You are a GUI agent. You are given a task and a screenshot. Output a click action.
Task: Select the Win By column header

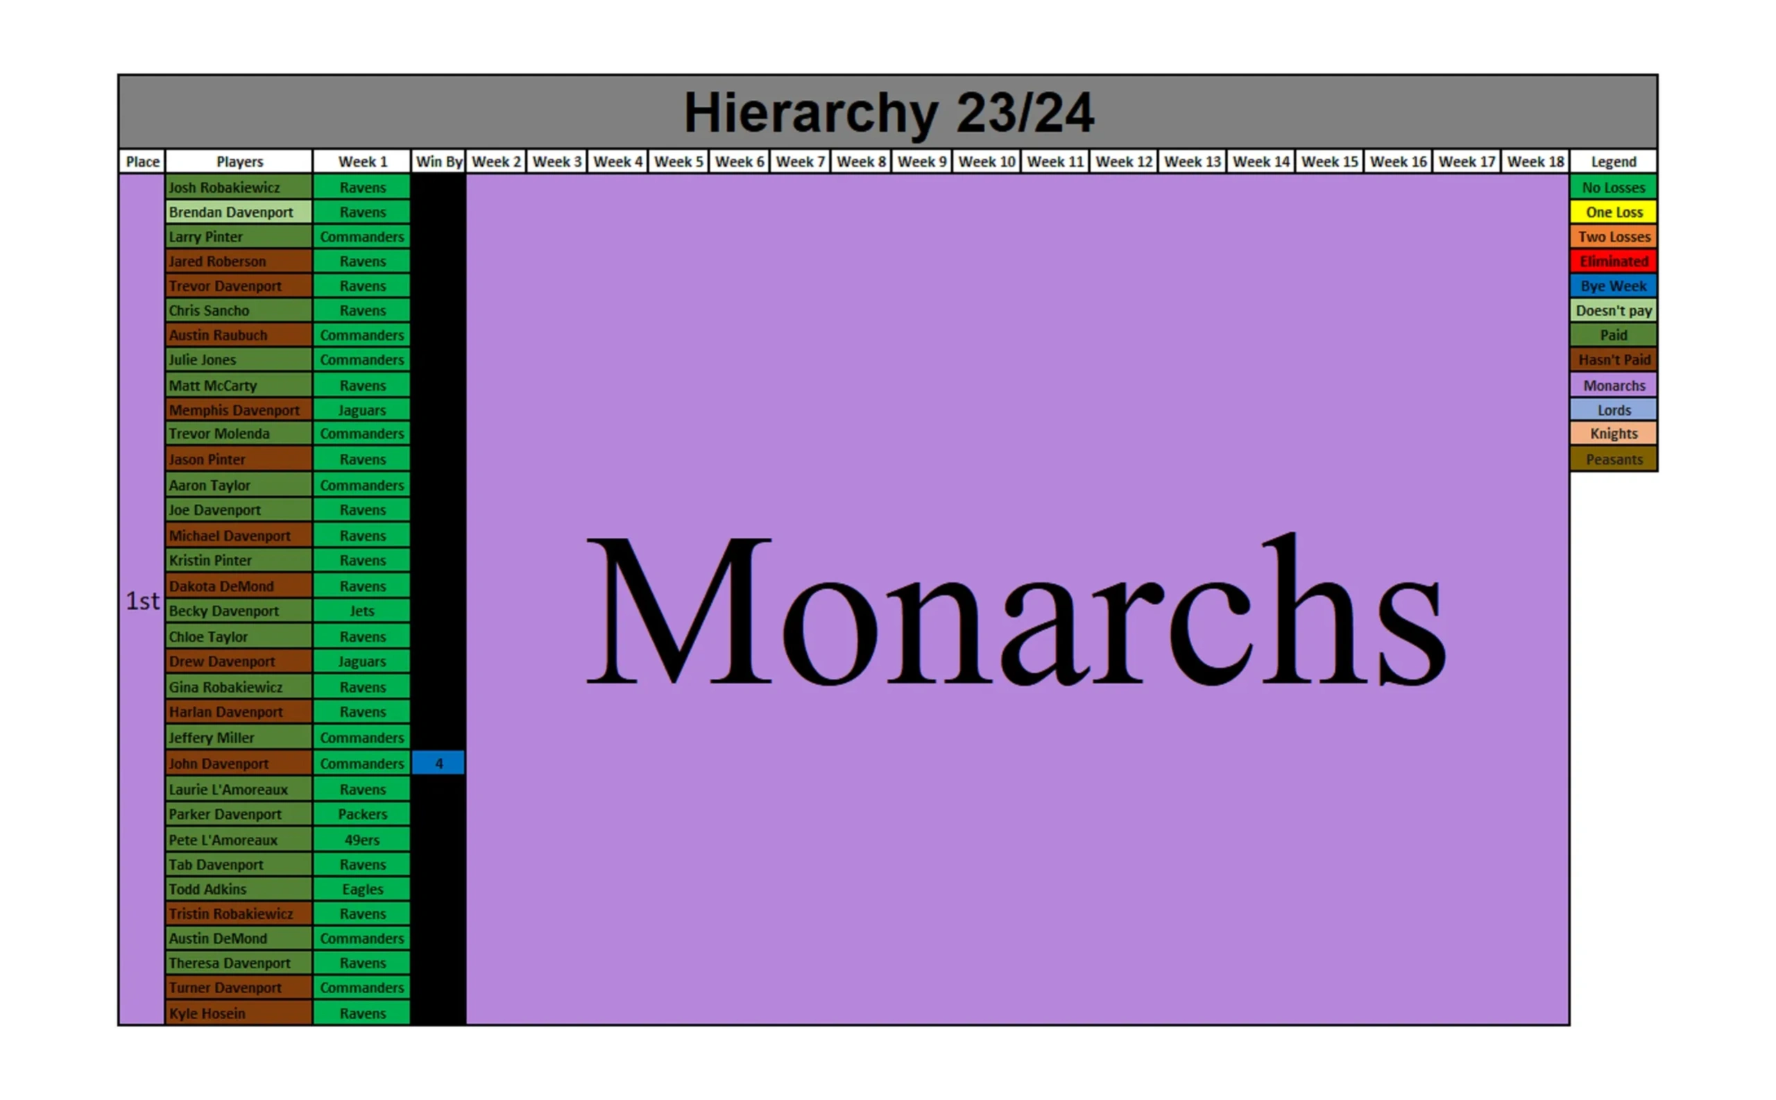438,162
